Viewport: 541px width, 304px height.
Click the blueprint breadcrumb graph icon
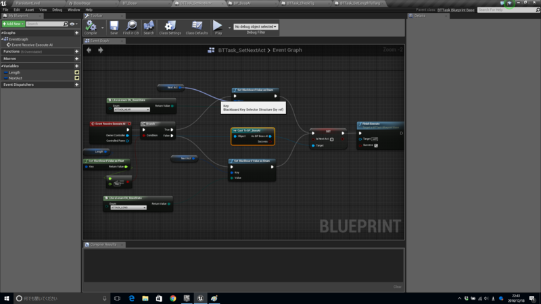(211, 50)
